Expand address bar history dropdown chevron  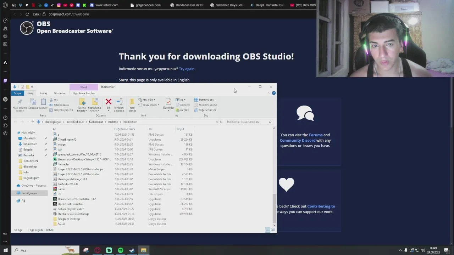pyautogui.click(x=217, y=122)
